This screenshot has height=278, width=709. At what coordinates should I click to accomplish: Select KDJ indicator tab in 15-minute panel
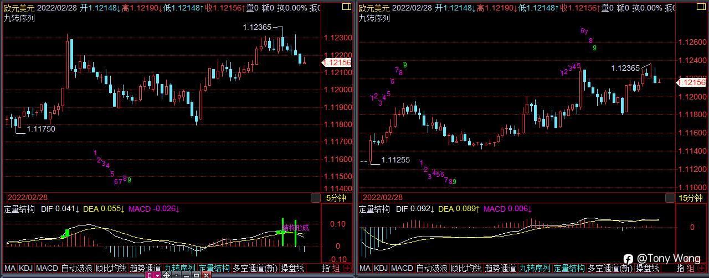381,268
